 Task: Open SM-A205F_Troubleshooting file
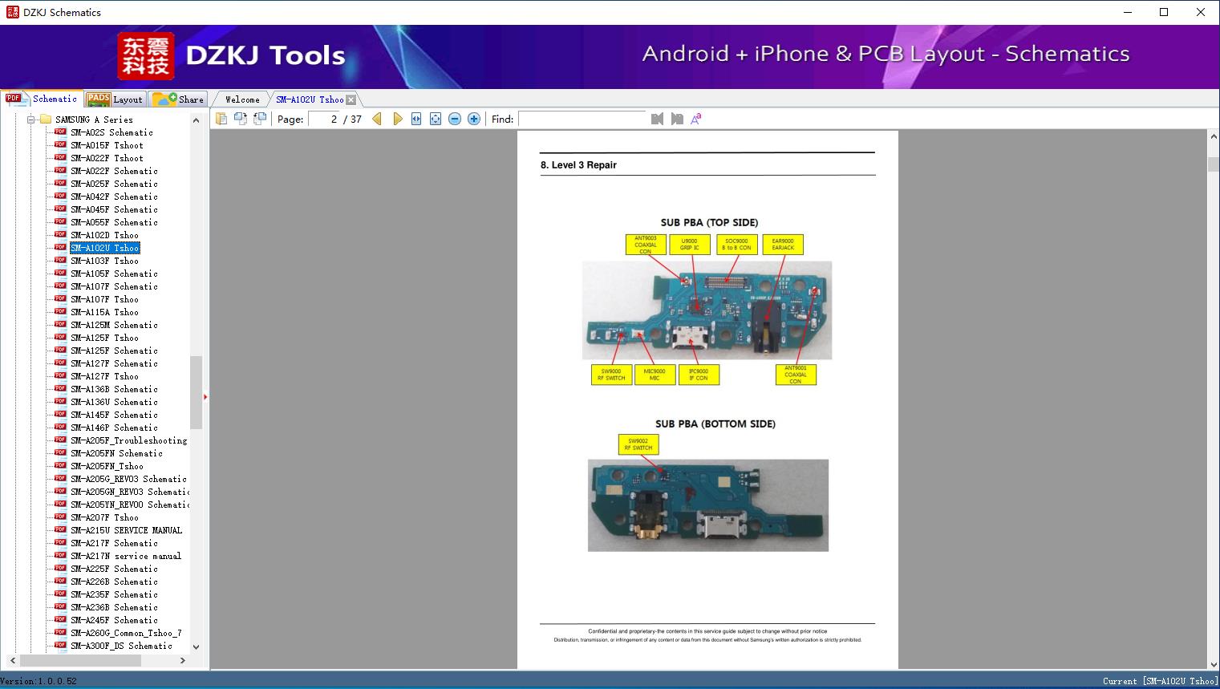pos(128,440)
